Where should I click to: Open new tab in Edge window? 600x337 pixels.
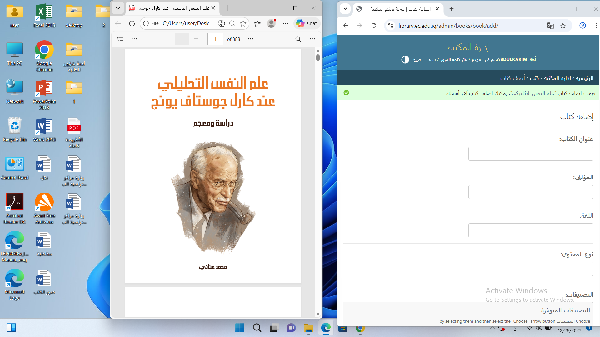coord(227,8)
